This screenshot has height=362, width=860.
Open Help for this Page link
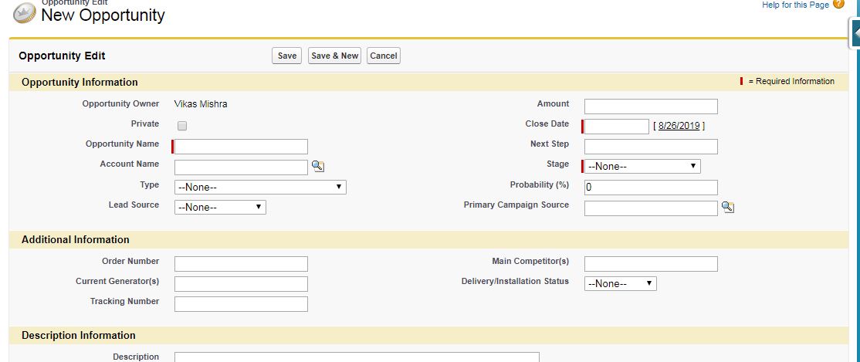(795, 5)
